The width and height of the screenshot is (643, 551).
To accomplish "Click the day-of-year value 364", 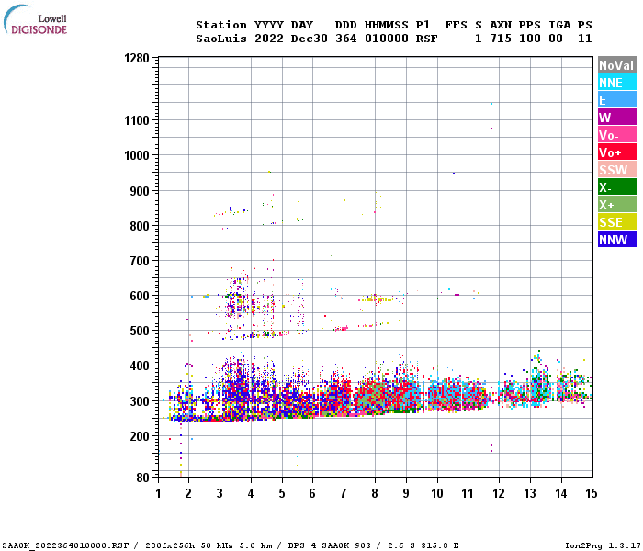I will pyautogui.click(x=346, y=39).
